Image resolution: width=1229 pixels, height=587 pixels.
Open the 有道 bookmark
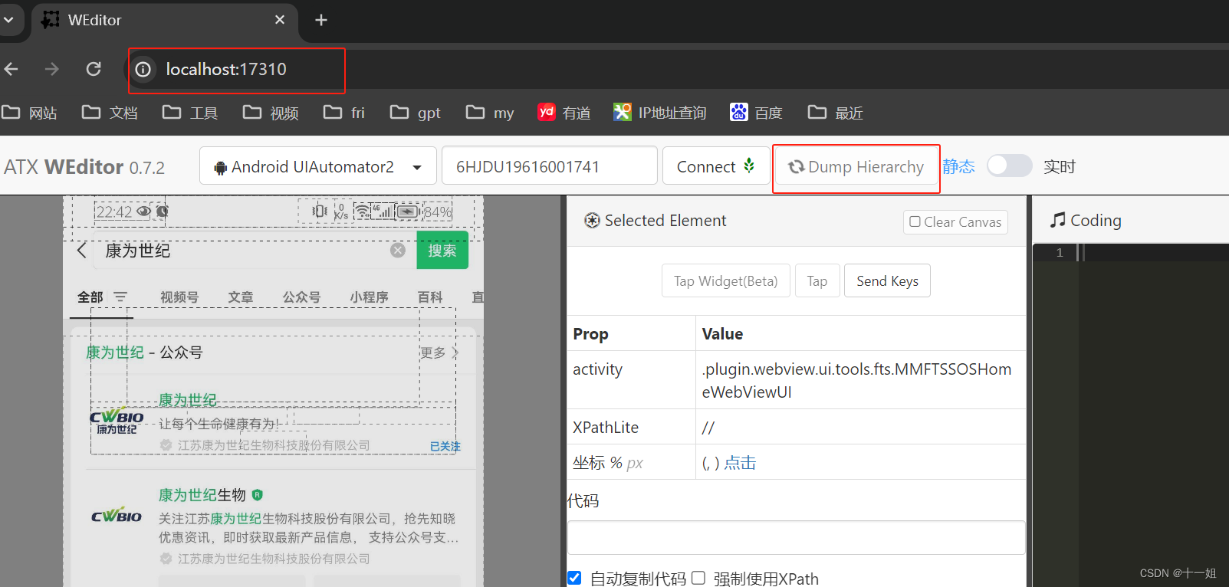pyautogui.click(x=565, y=113)
